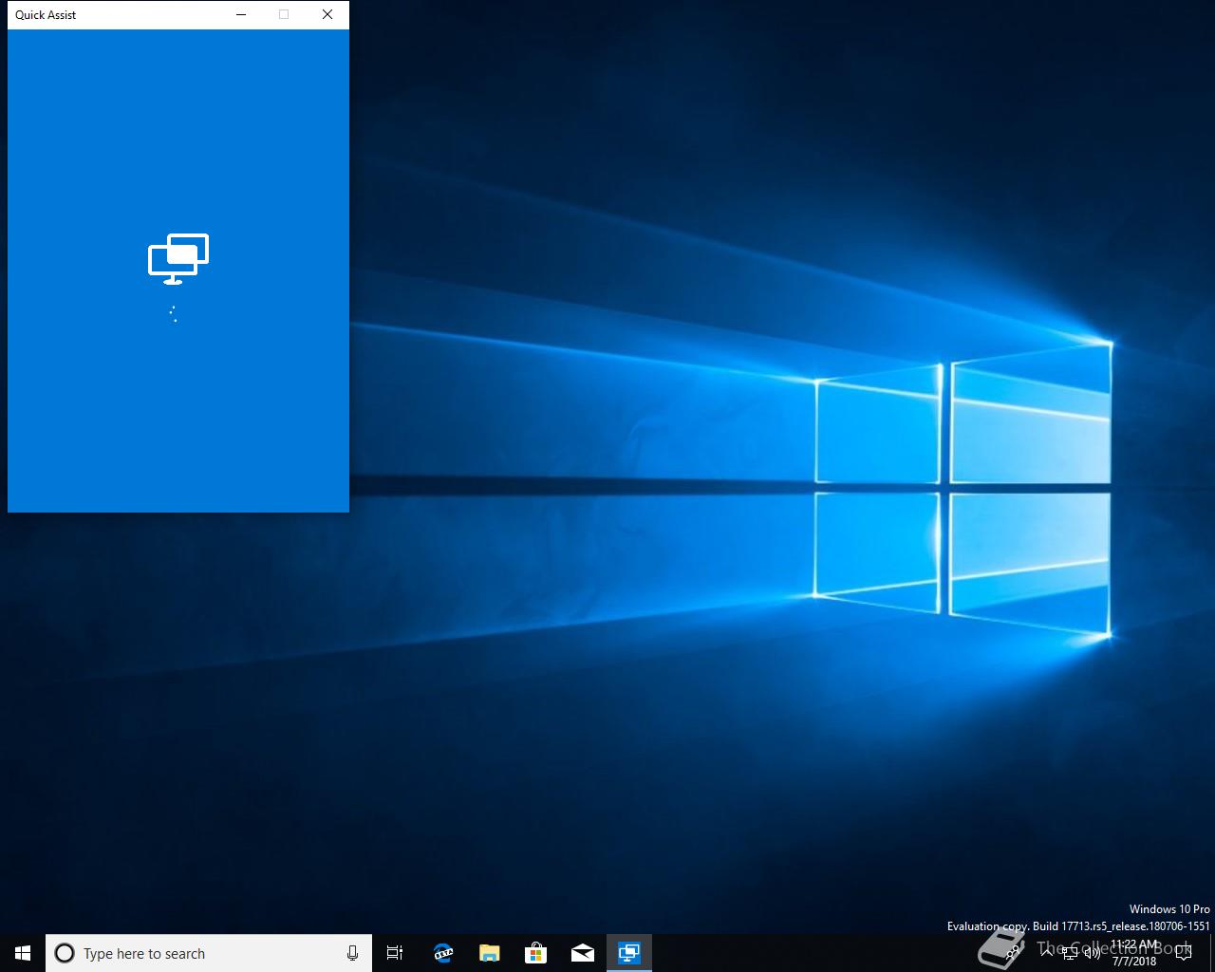Open the People icon in system tray
Viewport: 1215px width, 972px height.
click(1013, 953)
